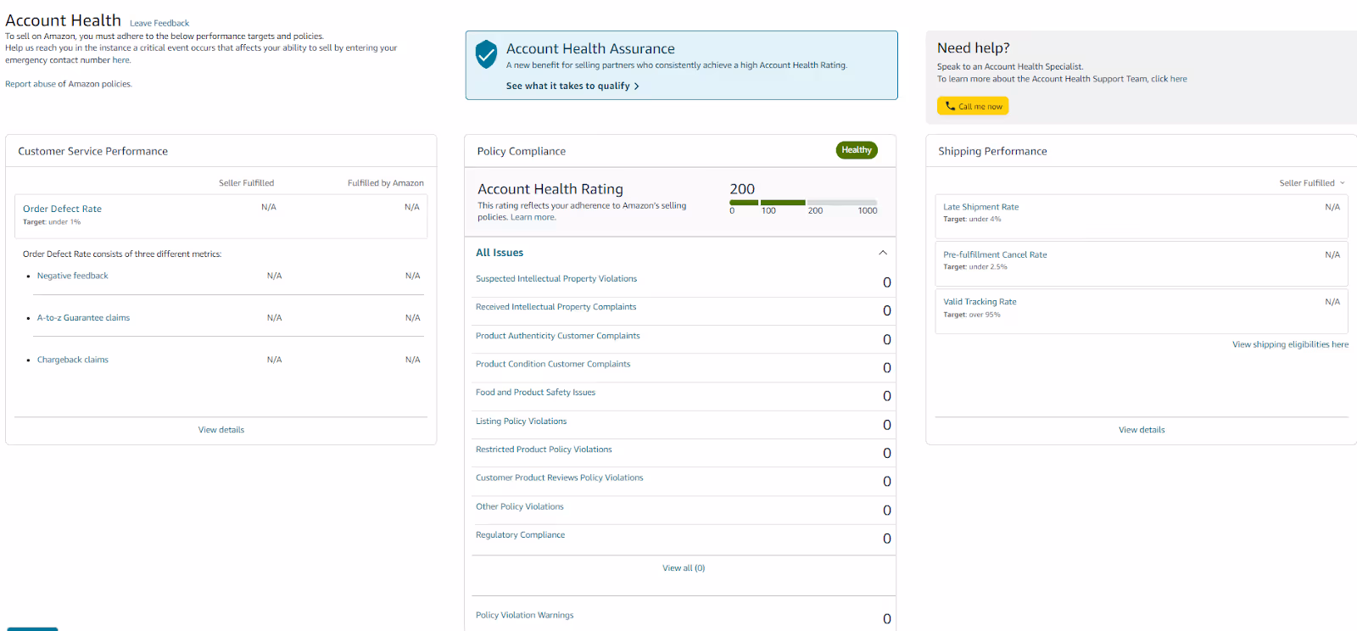Open Leave Feedback link
1357x631 pixels.
pyautogui.click(x=159, y=24)
